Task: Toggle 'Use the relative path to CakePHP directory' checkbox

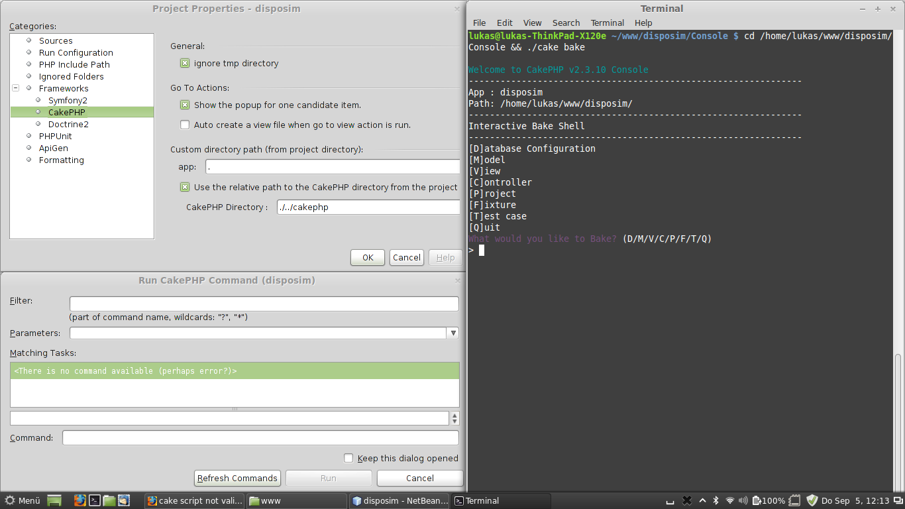Action: (x=185, y=187)
